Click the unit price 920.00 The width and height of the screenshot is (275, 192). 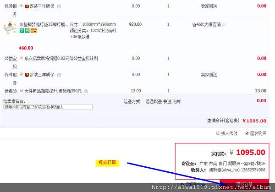135,24
